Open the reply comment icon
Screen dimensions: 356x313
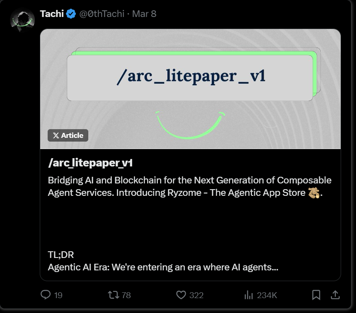tap(46, 295)
